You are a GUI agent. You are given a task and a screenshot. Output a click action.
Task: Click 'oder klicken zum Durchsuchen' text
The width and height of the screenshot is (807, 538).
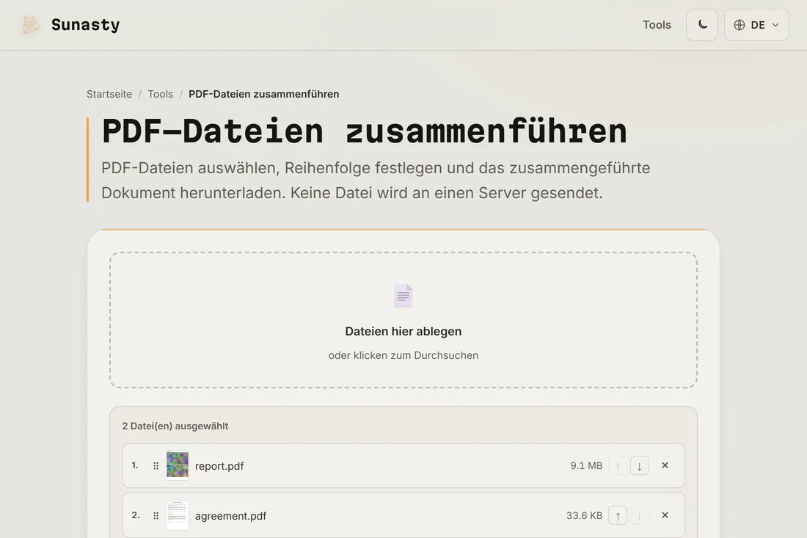click(403, 355)
